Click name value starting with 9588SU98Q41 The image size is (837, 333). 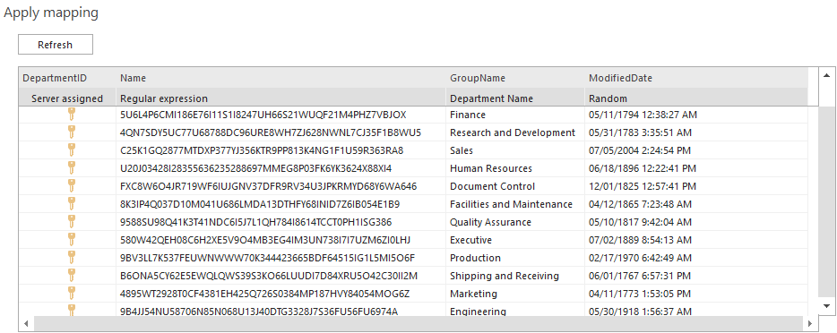[x=256, y=222]
